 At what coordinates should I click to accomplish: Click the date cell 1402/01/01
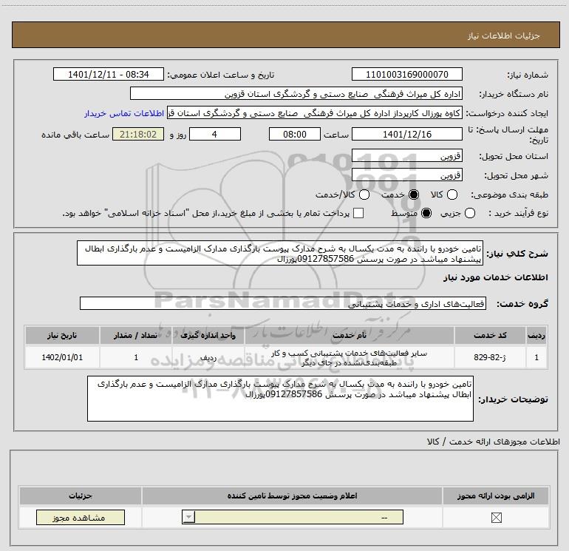62,357
